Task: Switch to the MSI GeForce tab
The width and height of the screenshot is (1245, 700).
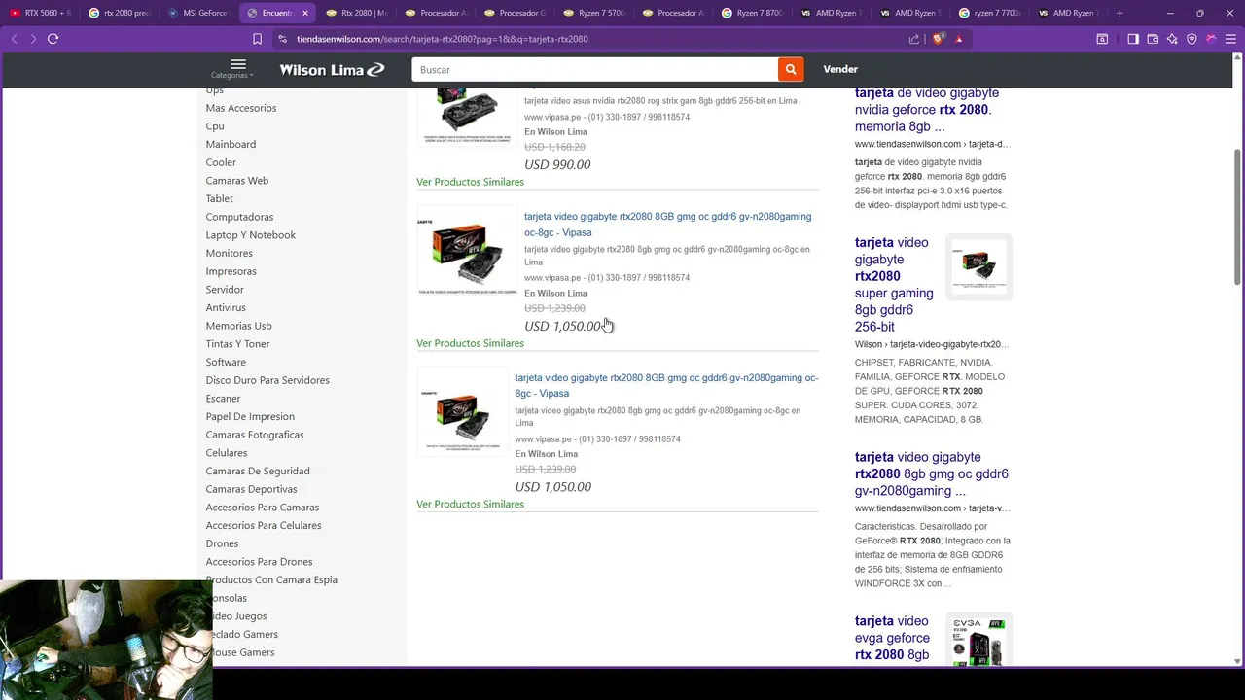Action: pos(197,13)
